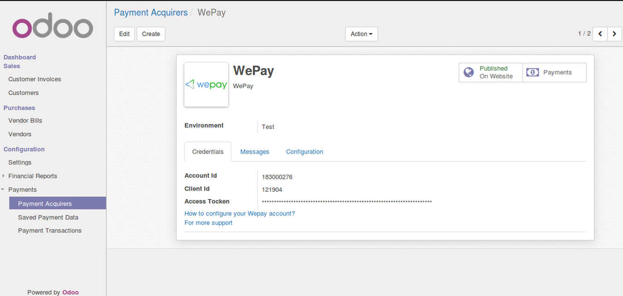Click the Odoo link in footer
623x296 pixels.
point(71,292)
